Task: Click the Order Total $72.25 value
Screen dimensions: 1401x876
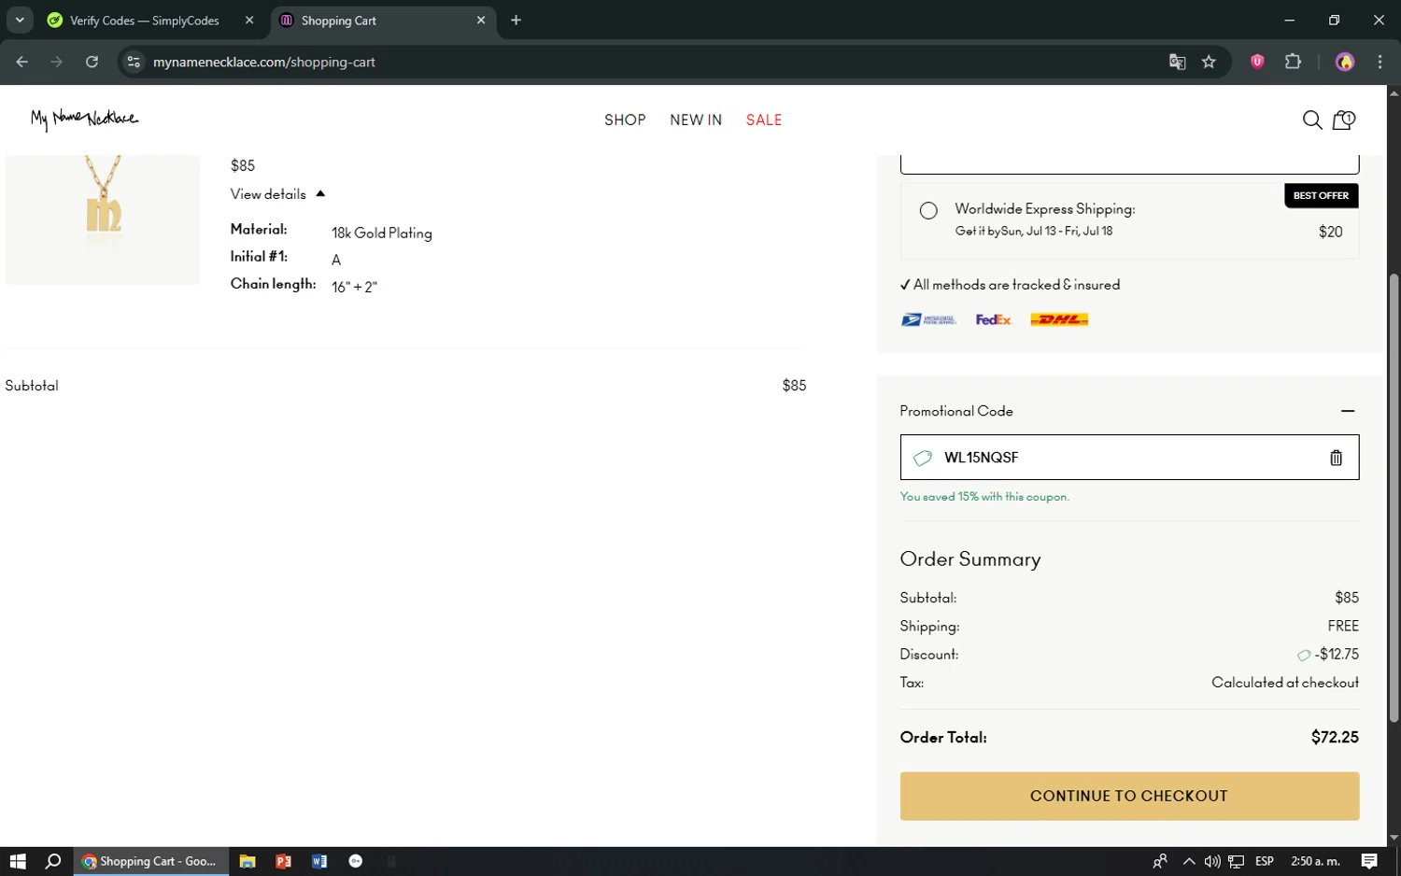Action: click(x=1335, y=737)
